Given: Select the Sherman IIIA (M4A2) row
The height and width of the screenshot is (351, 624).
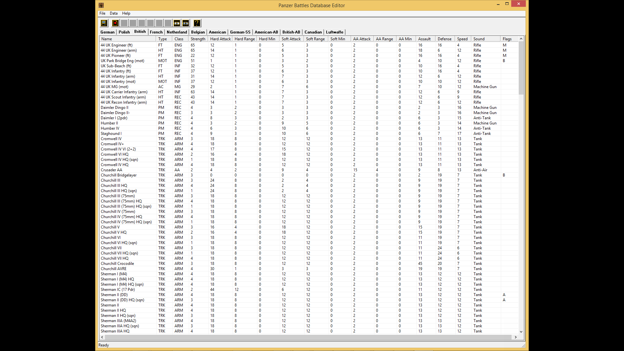Looking at the screenshot, I should point(309,321).
